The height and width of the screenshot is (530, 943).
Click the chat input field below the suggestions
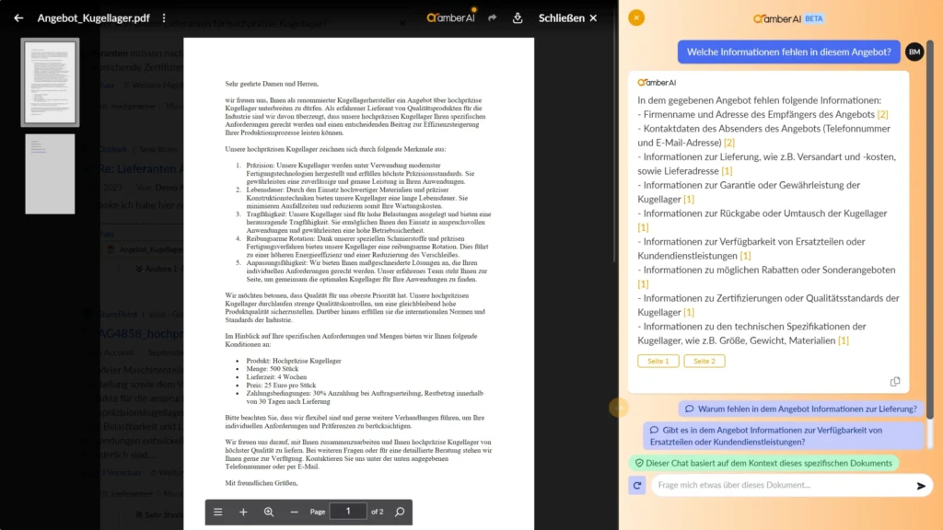[x=783, y=487]
